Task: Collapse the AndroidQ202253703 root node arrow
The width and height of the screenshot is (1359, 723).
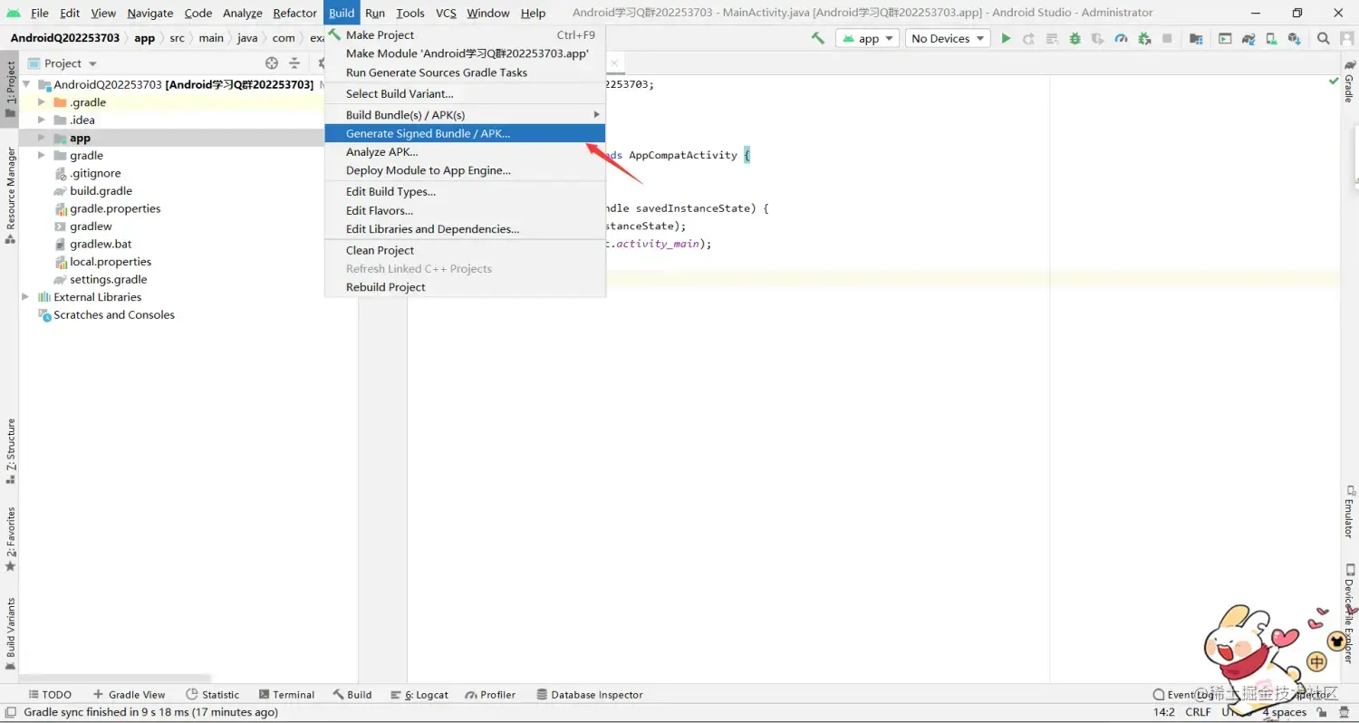Action: 25,84
